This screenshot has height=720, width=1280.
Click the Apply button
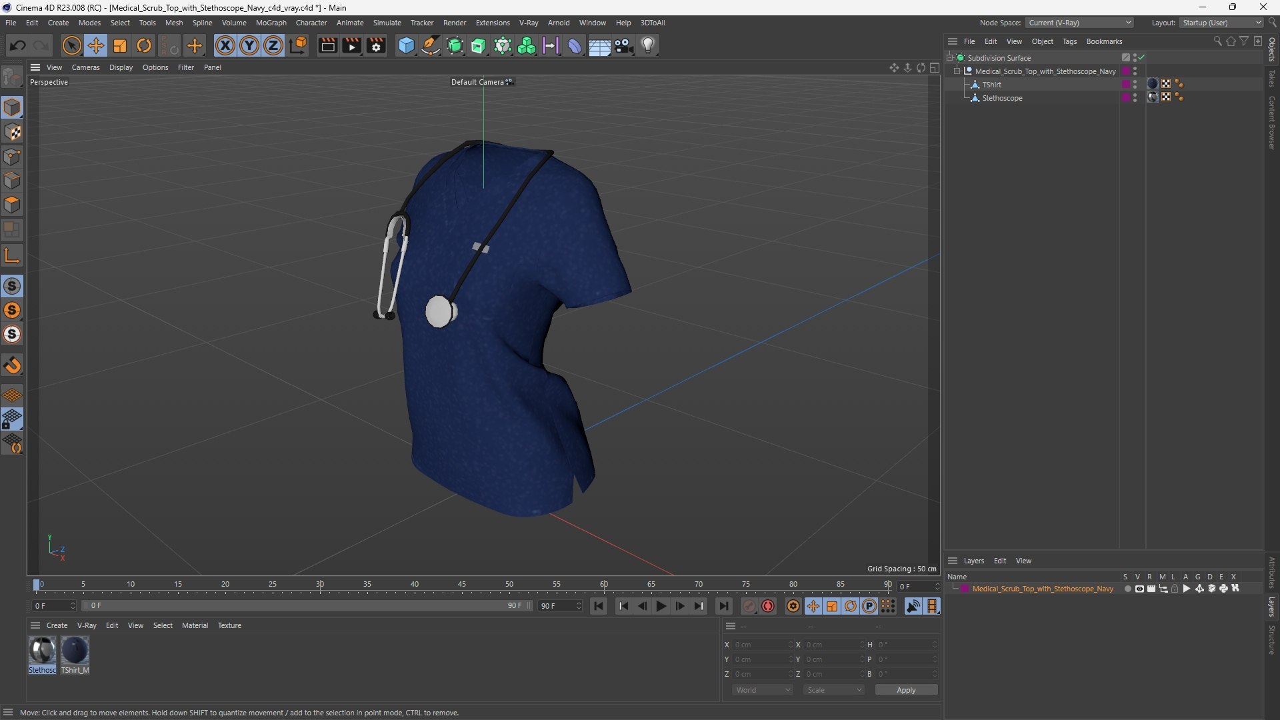pos(906,690)
